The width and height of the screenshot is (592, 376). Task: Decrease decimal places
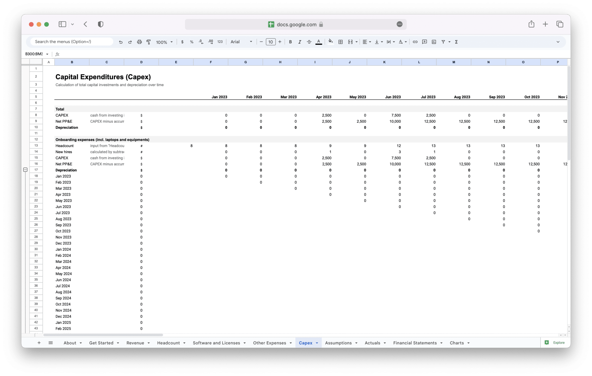pyautogui.click(x=201, y=42)
